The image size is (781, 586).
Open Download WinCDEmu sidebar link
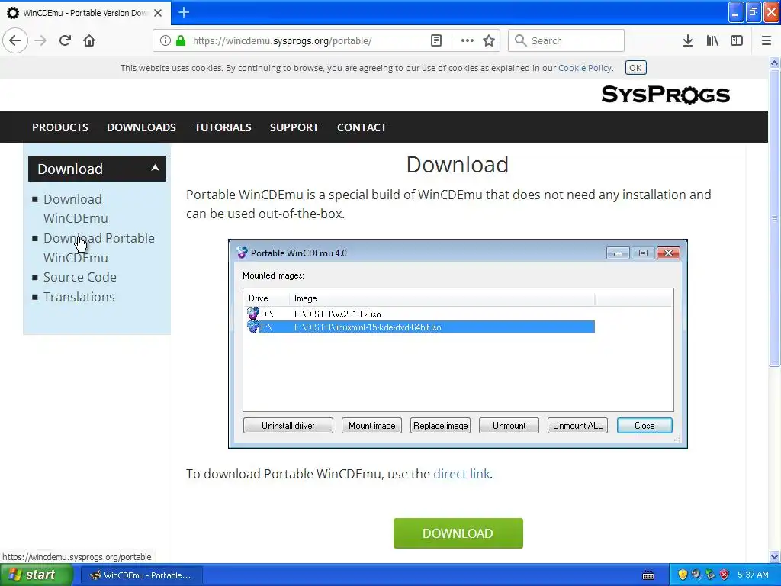click(76, 209)
